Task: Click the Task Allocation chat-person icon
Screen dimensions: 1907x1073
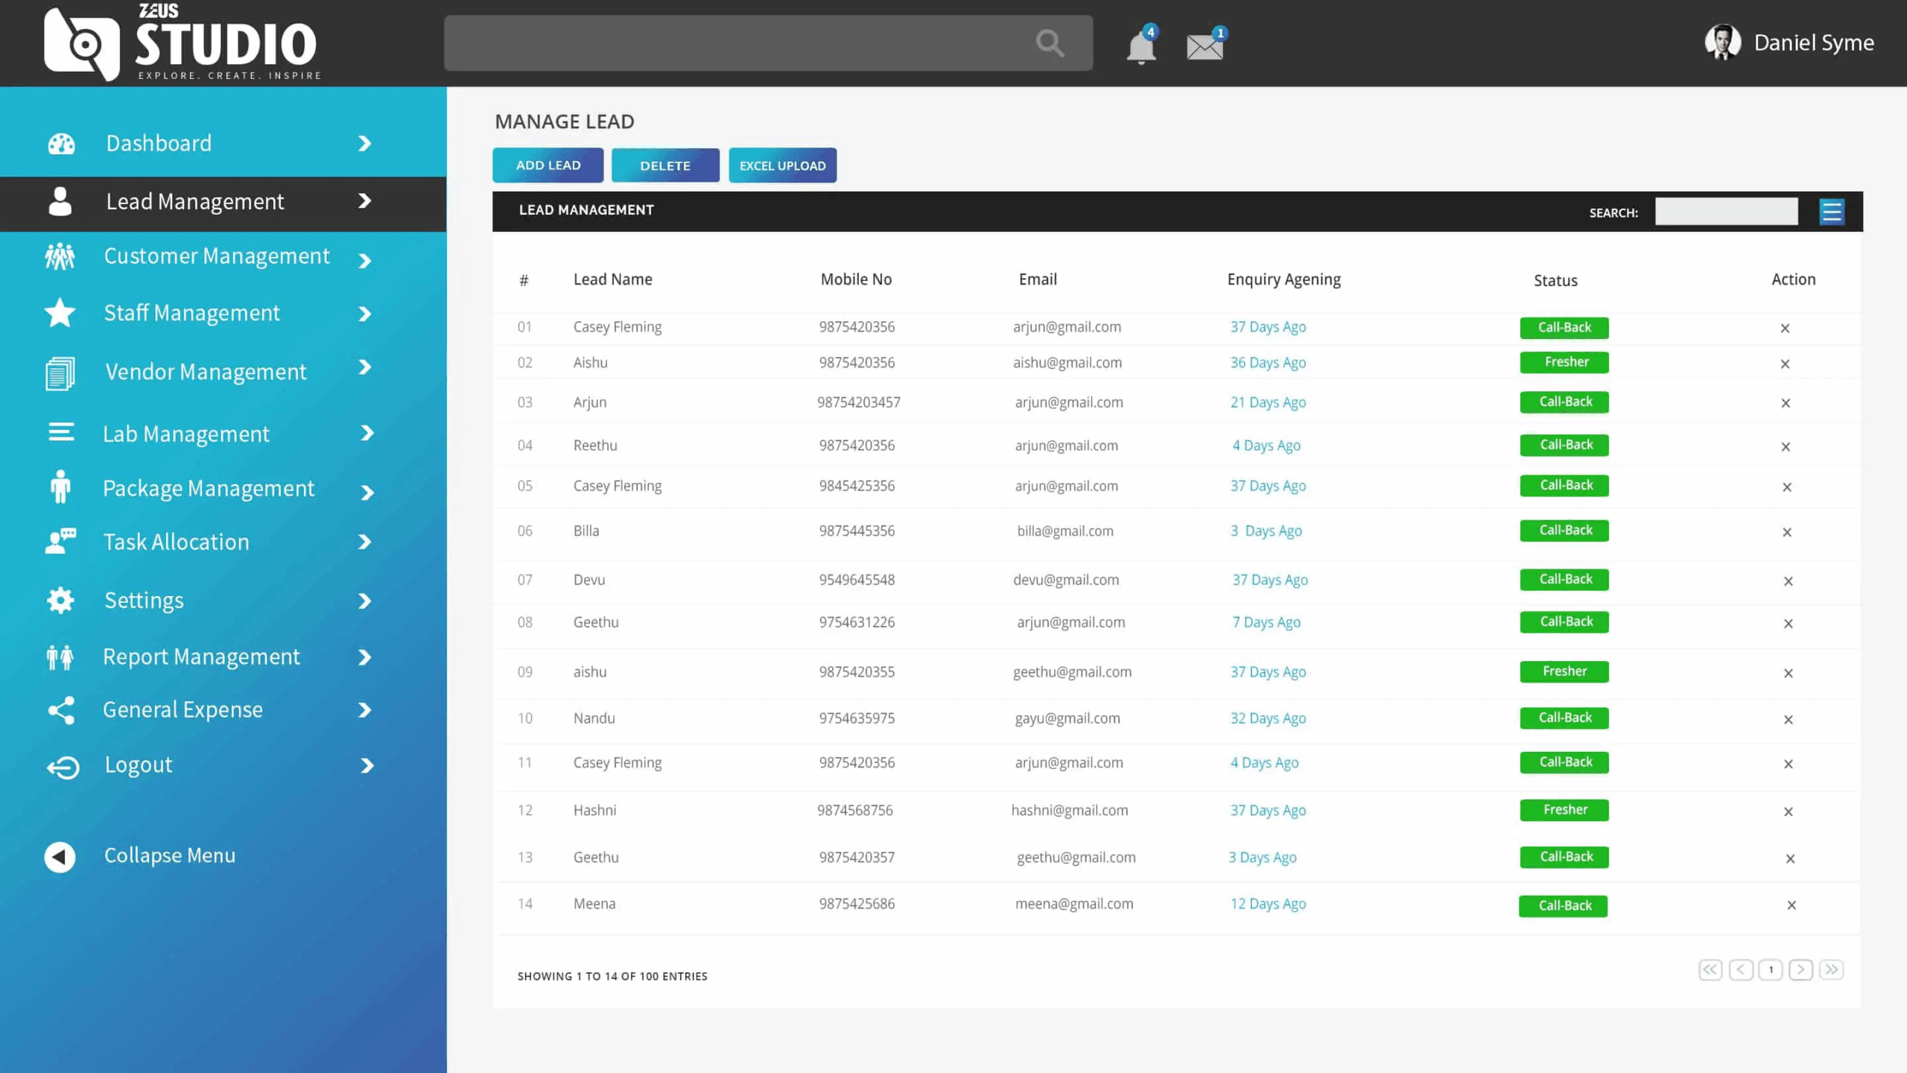Action: [x=60, y=541]
